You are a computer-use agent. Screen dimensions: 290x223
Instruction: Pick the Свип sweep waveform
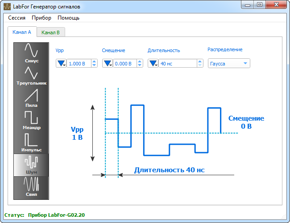(31, 187)
